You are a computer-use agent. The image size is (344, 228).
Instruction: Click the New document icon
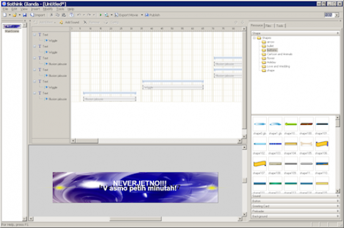5,15
